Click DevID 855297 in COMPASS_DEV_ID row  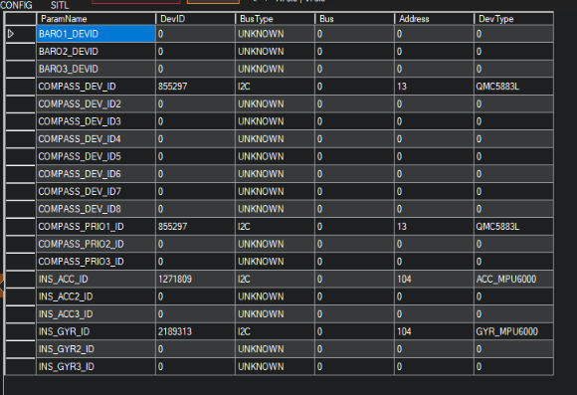pos(195,87)
